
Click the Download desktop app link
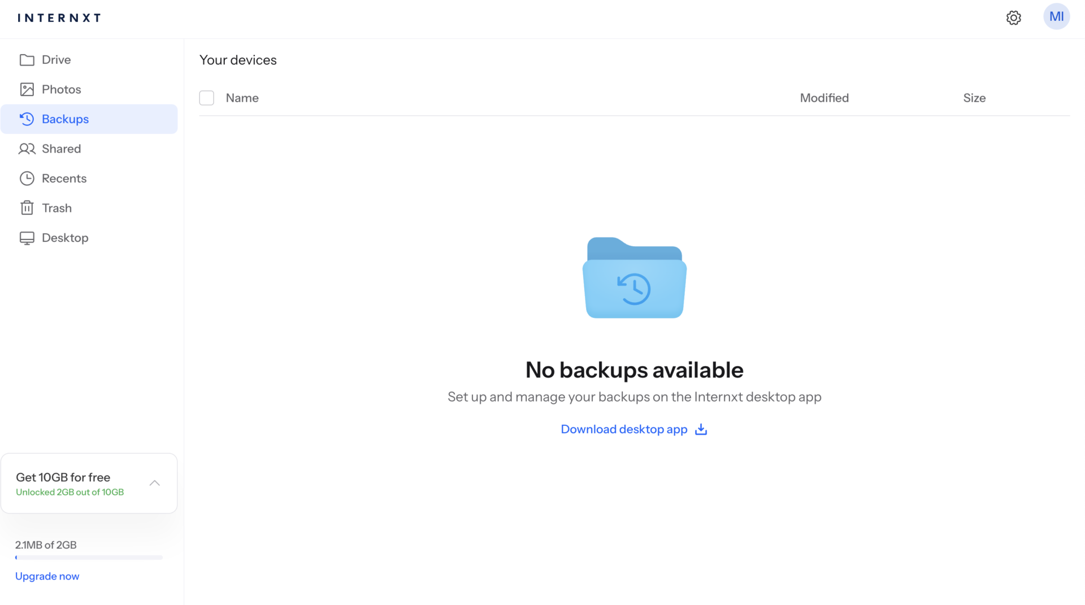(624, 429)
